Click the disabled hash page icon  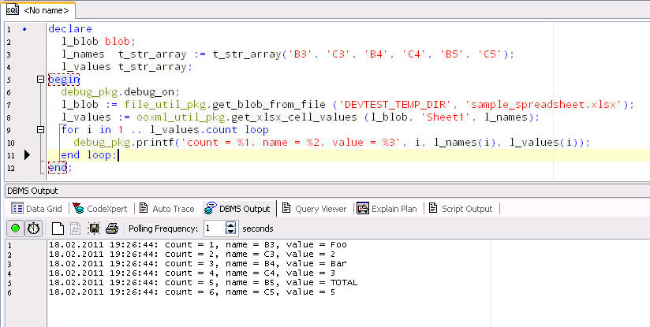point(75,229)
